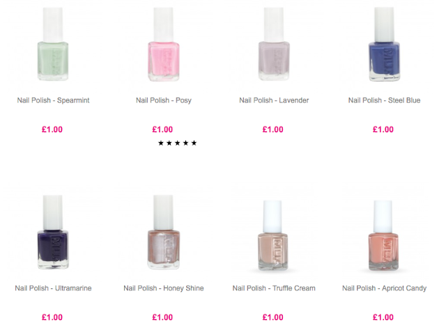Open the Steel Blue nail polish image
446x335 pixels.
(384, 44)
